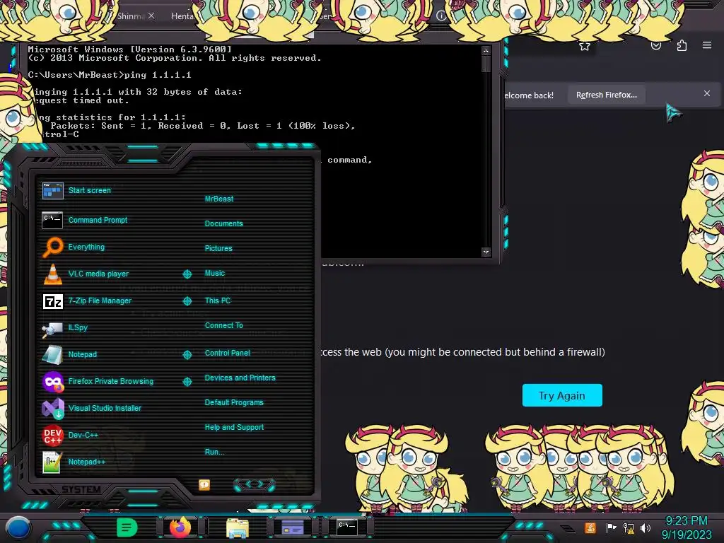
Task: Switch to Command Prompt taskbar button
Action: point(346,527)
